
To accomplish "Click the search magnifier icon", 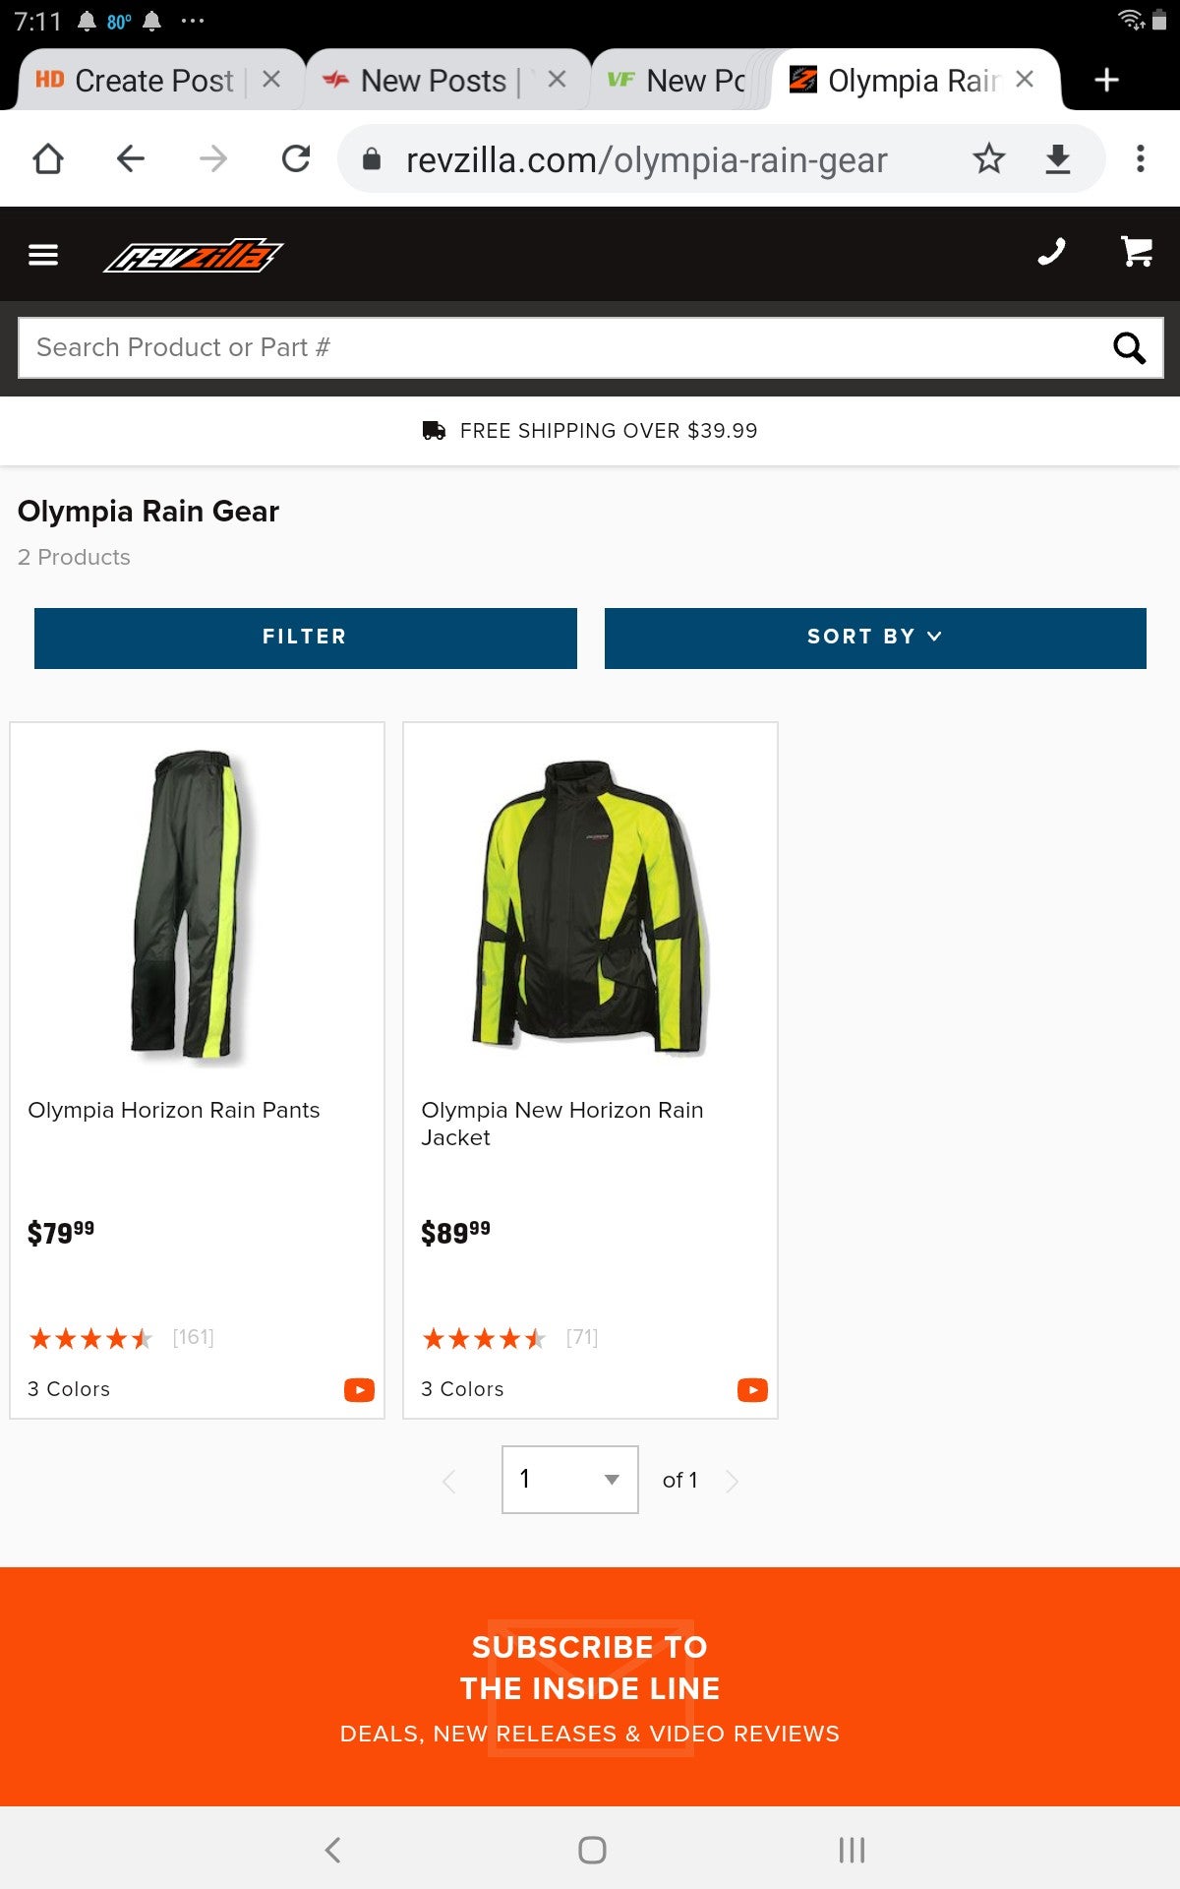I will click(1129, 347).
